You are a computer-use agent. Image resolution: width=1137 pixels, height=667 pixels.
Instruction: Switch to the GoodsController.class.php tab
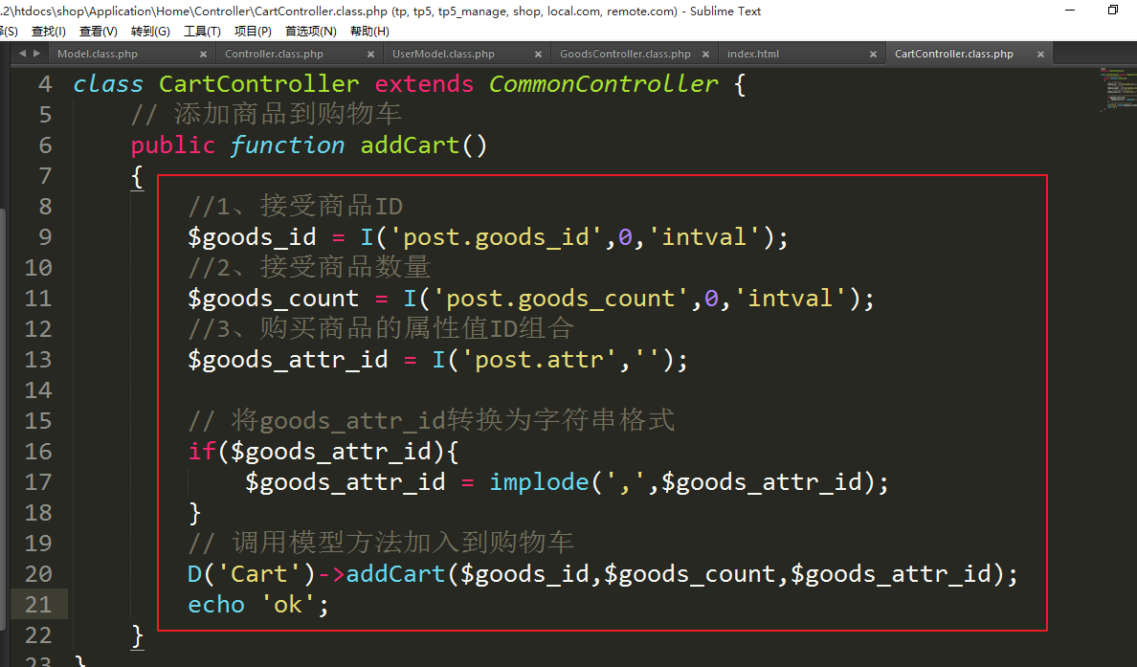(624, 55)
